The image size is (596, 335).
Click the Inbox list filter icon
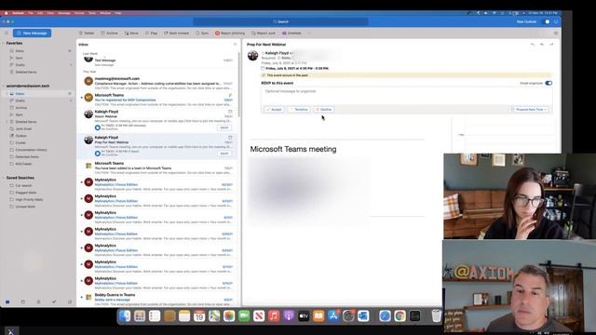[x=235, y=45]
